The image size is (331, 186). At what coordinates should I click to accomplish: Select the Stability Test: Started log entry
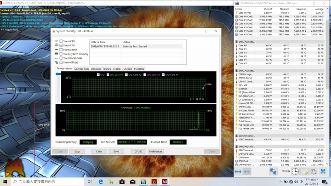[x=136, y=46]
